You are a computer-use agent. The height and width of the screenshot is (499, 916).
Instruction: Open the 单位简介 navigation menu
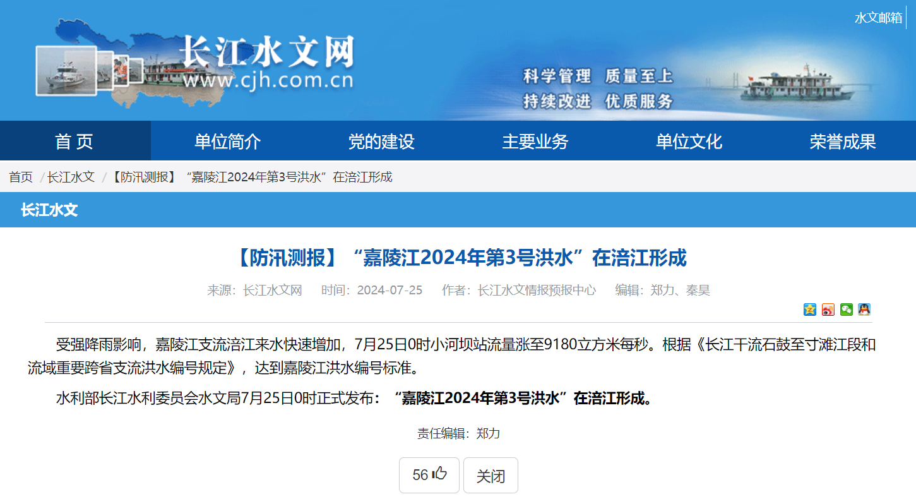point(227,141)
